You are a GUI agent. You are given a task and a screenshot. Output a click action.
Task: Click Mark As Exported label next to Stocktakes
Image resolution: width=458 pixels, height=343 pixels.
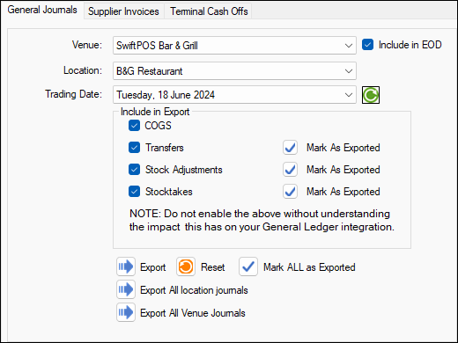pos(343,192)
